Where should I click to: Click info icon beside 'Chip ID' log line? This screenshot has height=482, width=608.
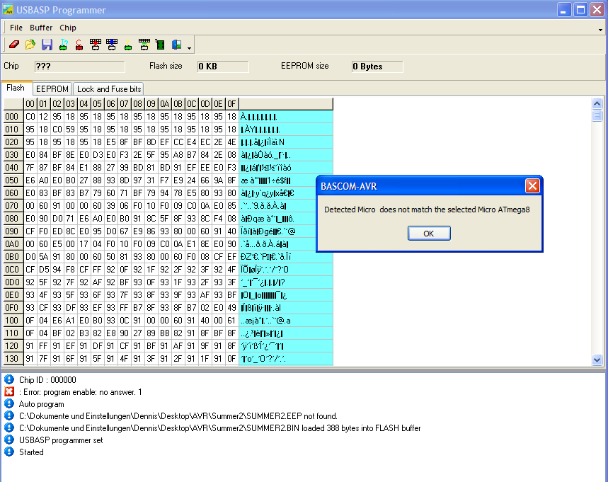[9, 379]
